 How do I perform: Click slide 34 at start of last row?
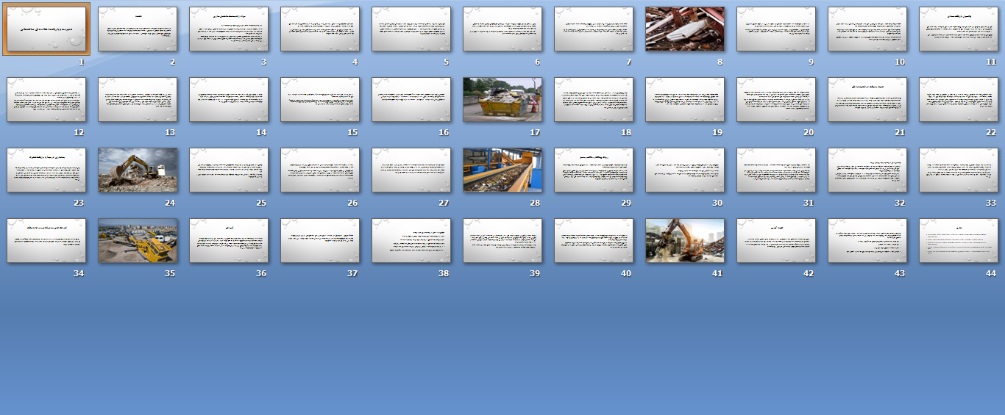click(x=46, y=241)
